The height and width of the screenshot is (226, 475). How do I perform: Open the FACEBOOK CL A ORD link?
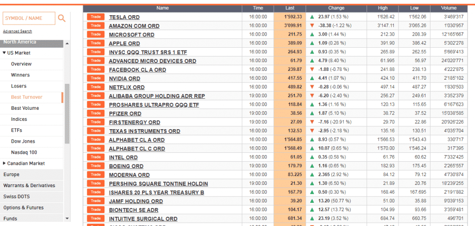[137, 70]
